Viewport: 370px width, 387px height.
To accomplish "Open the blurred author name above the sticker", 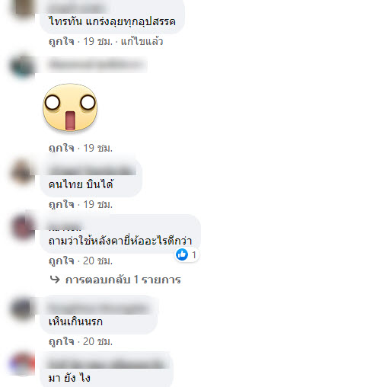I will tap(96, 65).
